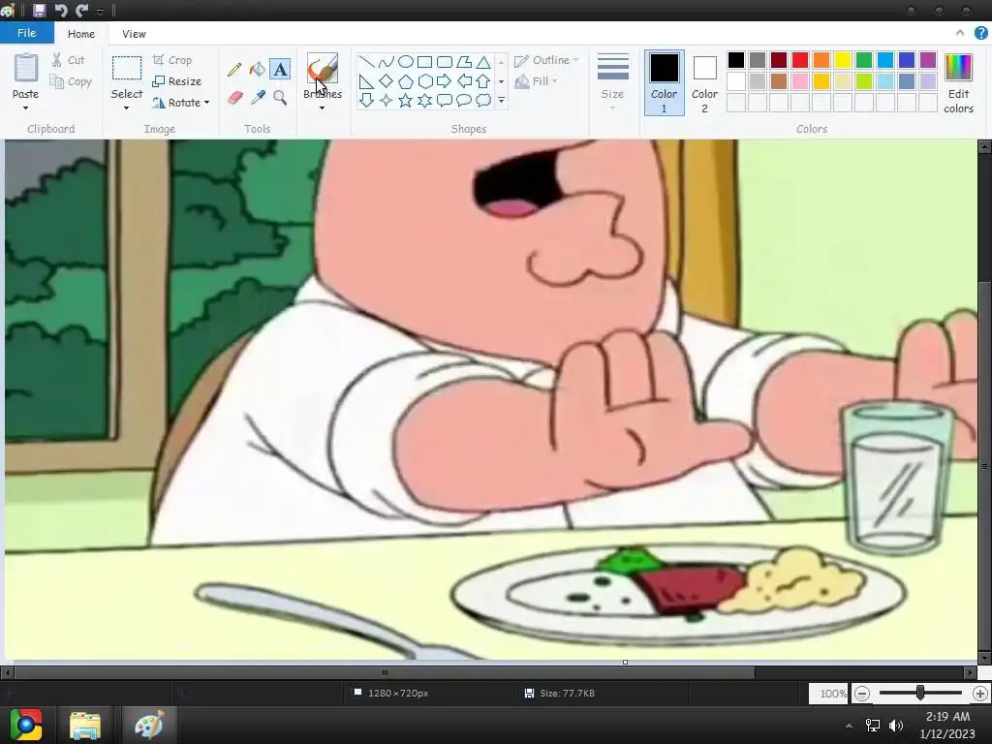Image resolution: width=992 pixels, height=744 pixels.
Task: Click the Copy button
Action: 71,81
